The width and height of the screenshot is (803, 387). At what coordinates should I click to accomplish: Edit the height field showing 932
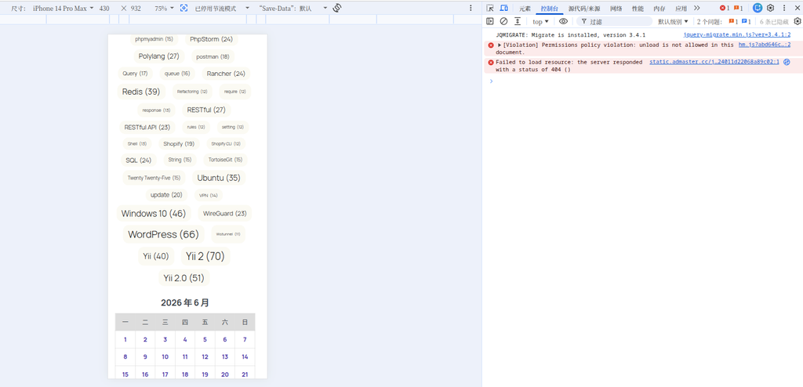(x=136, y=8)
